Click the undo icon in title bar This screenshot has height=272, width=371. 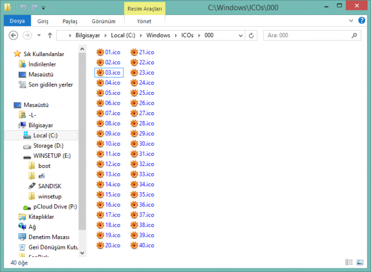[23, 8]
